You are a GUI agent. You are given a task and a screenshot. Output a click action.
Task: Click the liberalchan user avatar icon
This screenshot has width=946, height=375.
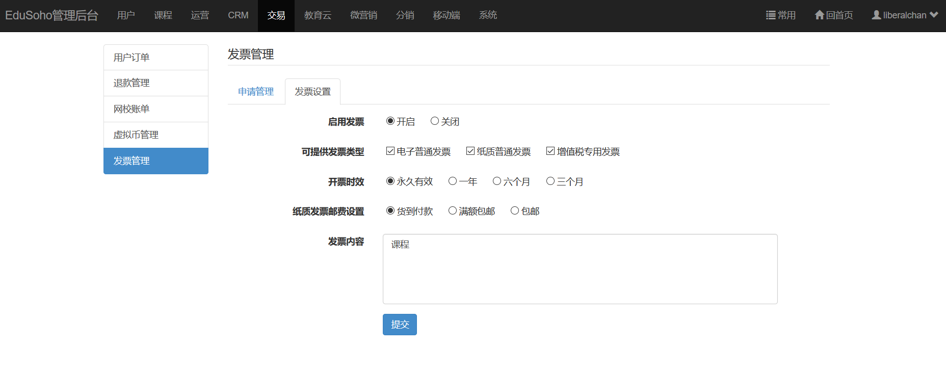click(x=876, y=15)
